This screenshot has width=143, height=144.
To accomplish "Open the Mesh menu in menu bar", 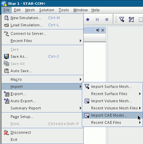I will 30,10.
